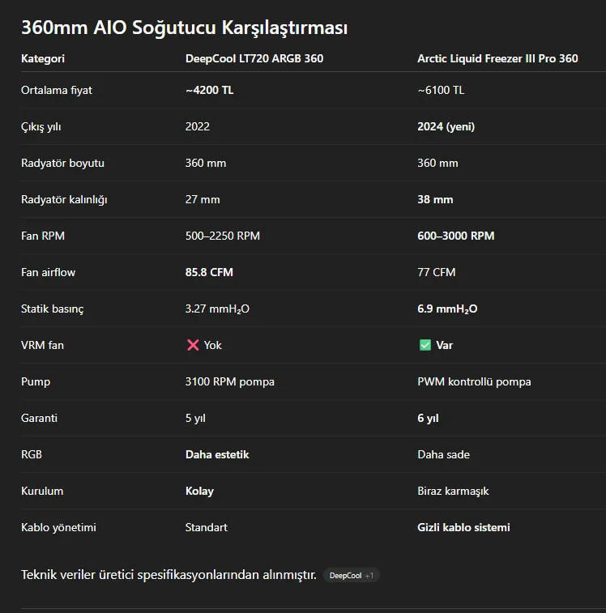Select the 2024 (yeni) release year cell
Viewport: 606px width, 613px height.
click(x=446, y=126)
